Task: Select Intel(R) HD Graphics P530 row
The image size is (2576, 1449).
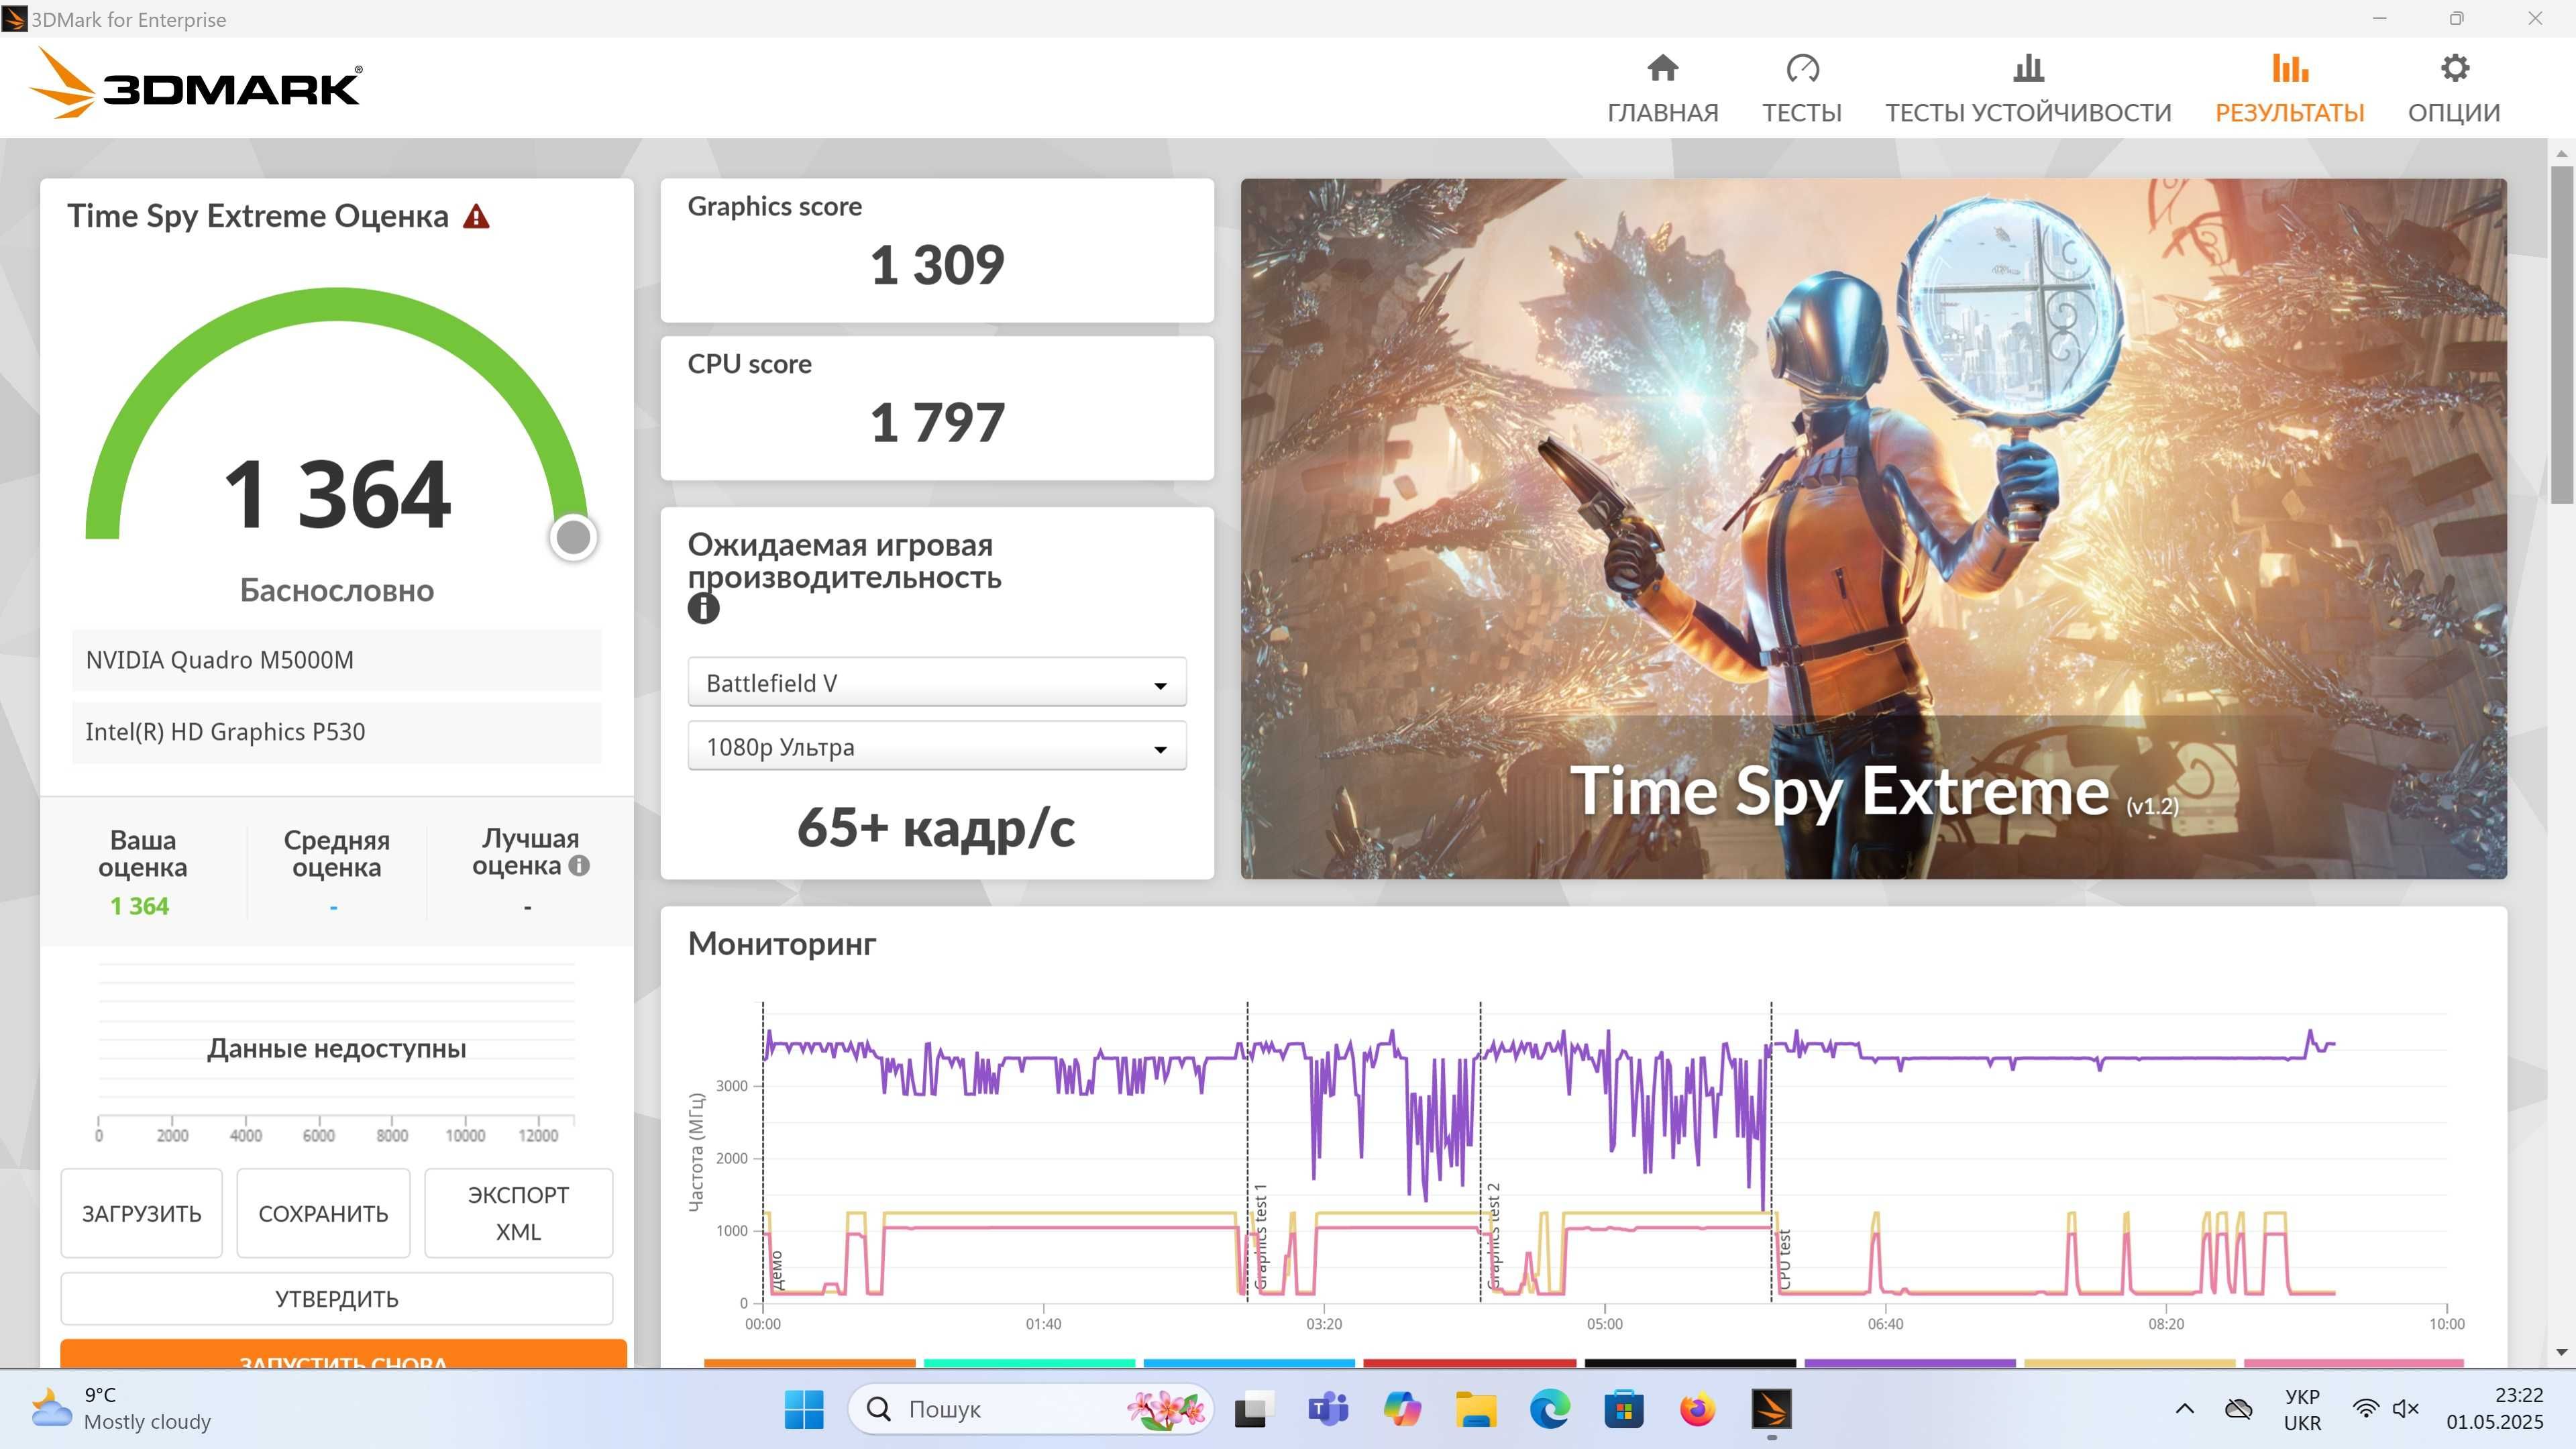Action: click(x=336, y=732)
